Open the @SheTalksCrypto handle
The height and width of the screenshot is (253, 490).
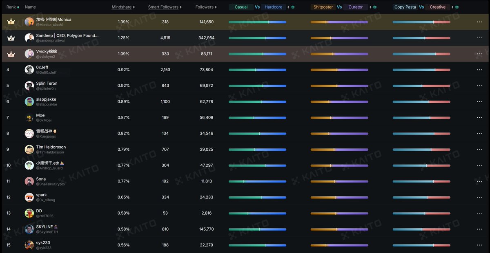[x=50, y=184]
